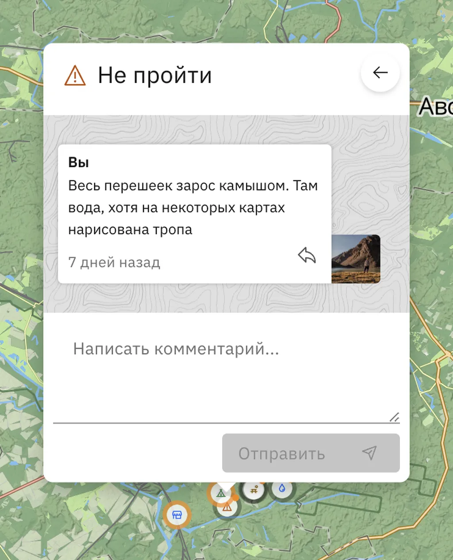Click the warning icon beside 'Не пройти'
The width and height of the screenshot is (453, 560).
[x=75, y=76]
